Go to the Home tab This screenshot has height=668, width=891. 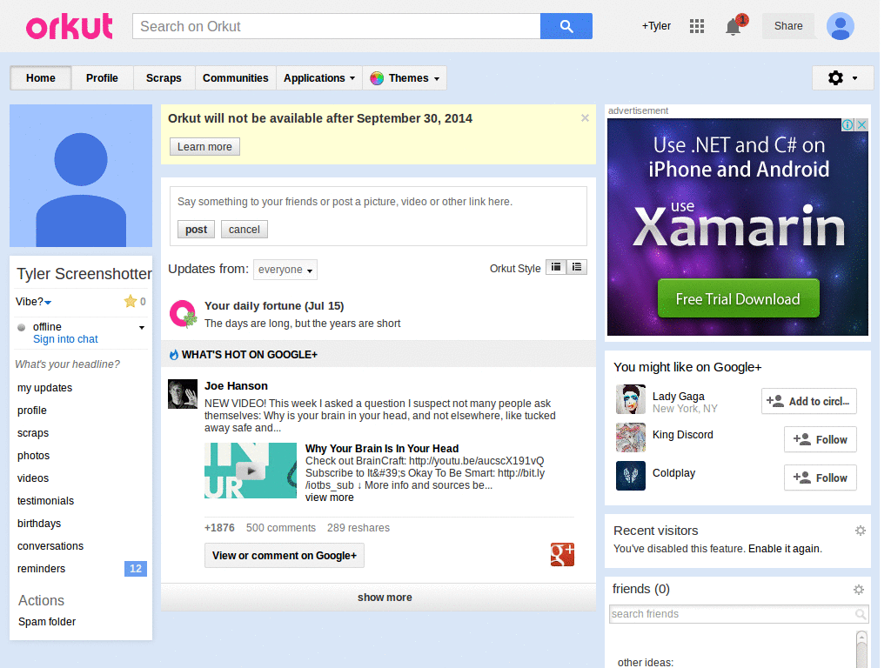point(41,78)
